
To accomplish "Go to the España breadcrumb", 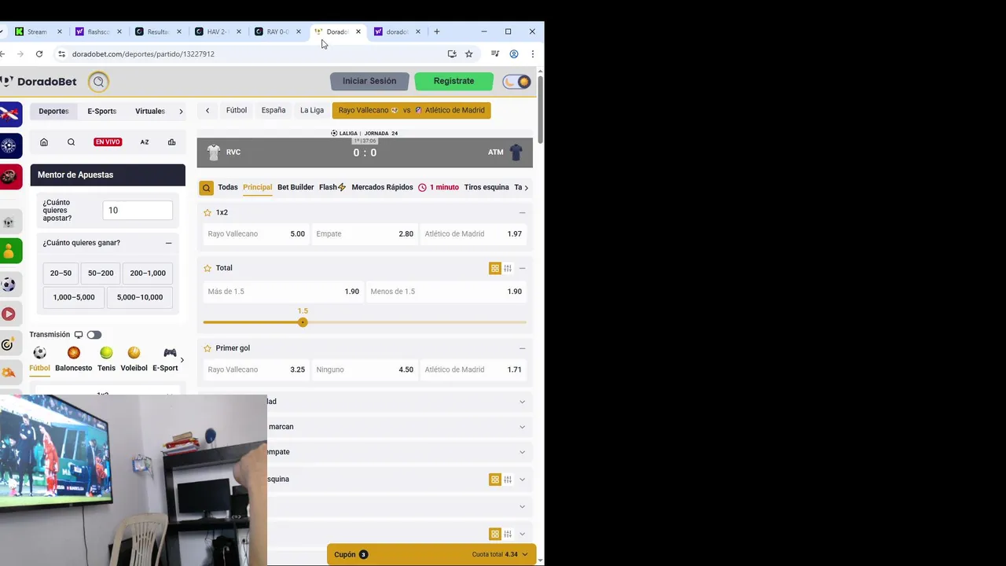I will 274,111.
